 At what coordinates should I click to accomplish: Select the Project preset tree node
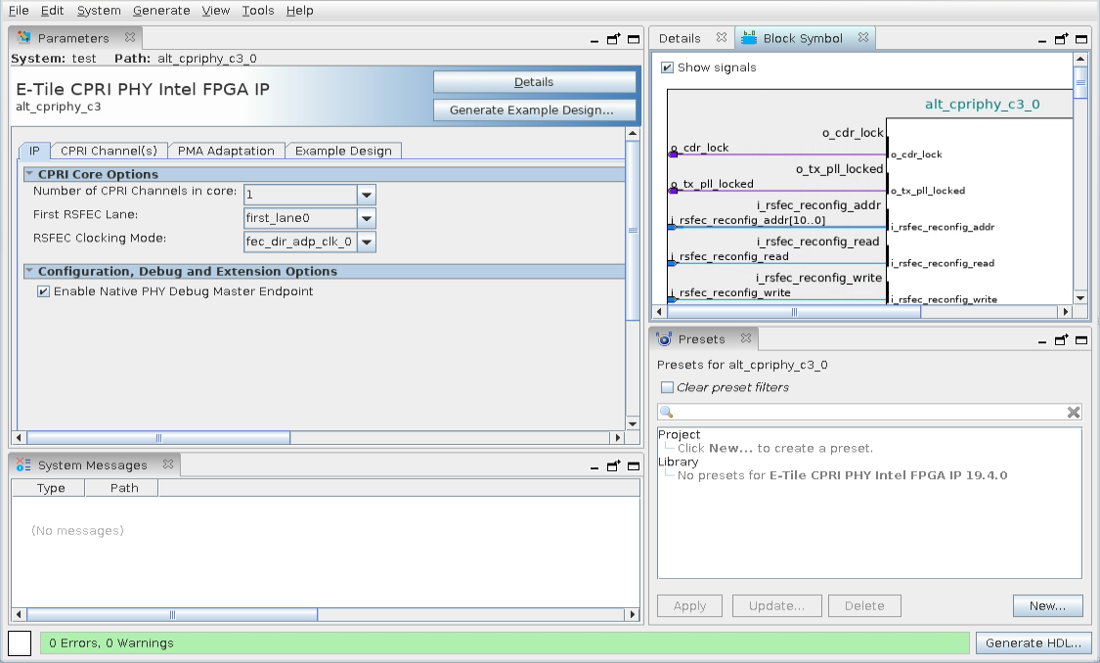point(680,435)
